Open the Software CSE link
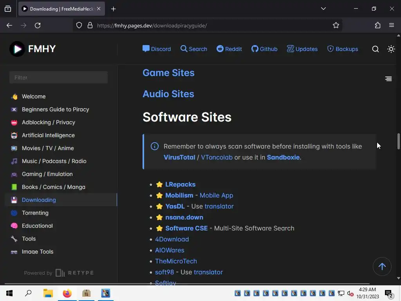This screenshot has height=301, width=401. click(186, 228)
